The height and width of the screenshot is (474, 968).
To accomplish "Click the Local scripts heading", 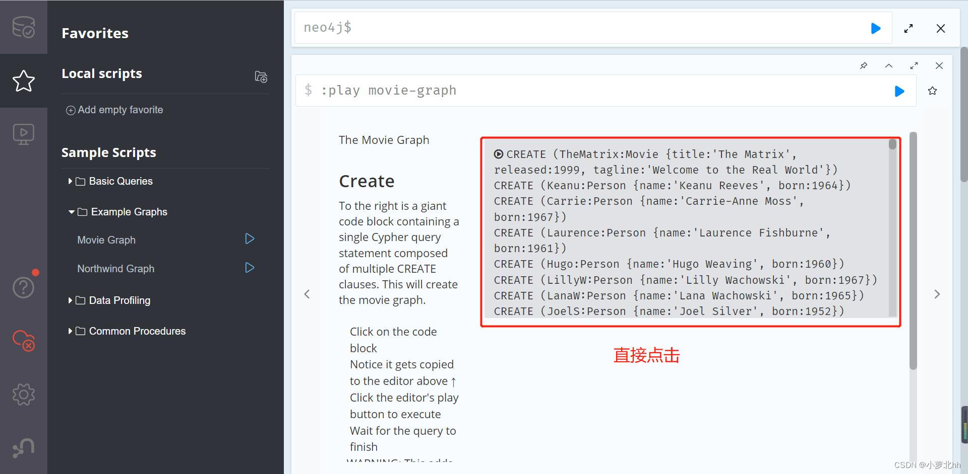I will 102,73.
